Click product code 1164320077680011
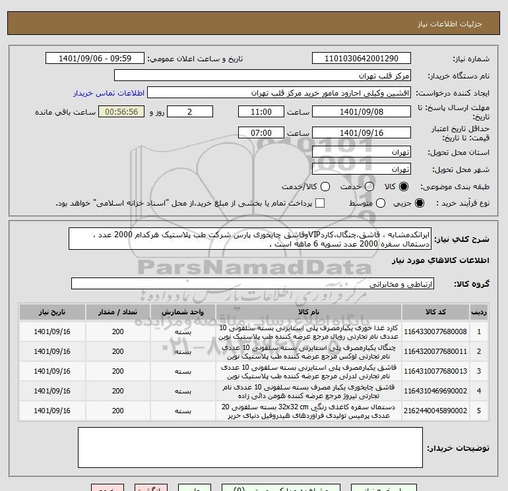Viewport: 508px width, 491px height. pos(435,351)
